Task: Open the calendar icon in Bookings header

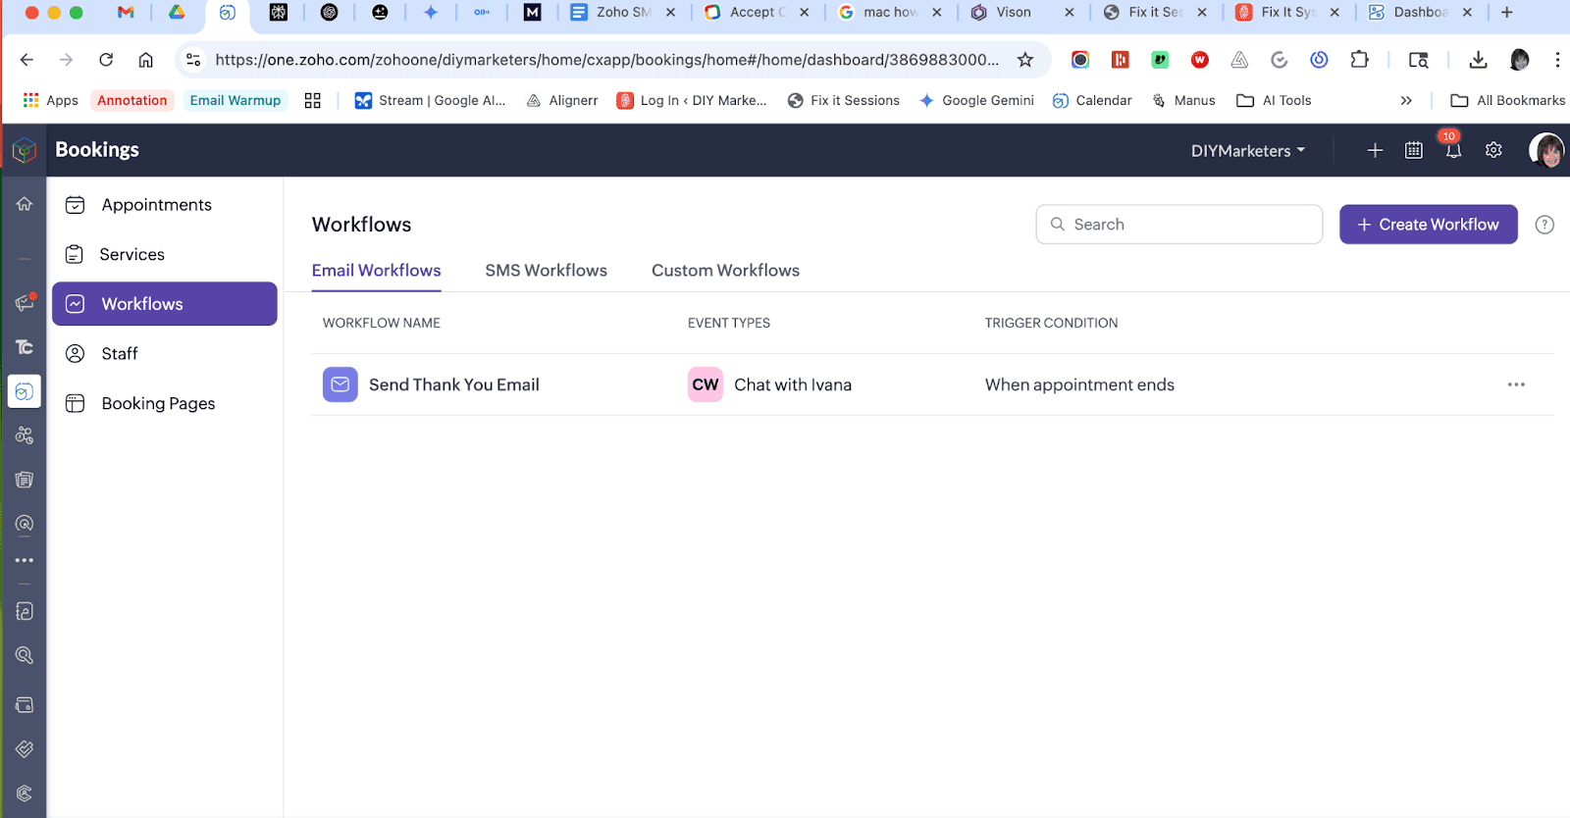Action: click(1414, 150)
